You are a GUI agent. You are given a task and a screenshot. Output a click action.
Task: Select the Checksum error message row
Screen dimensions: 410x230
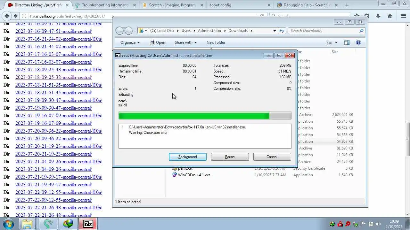point(148,133)
